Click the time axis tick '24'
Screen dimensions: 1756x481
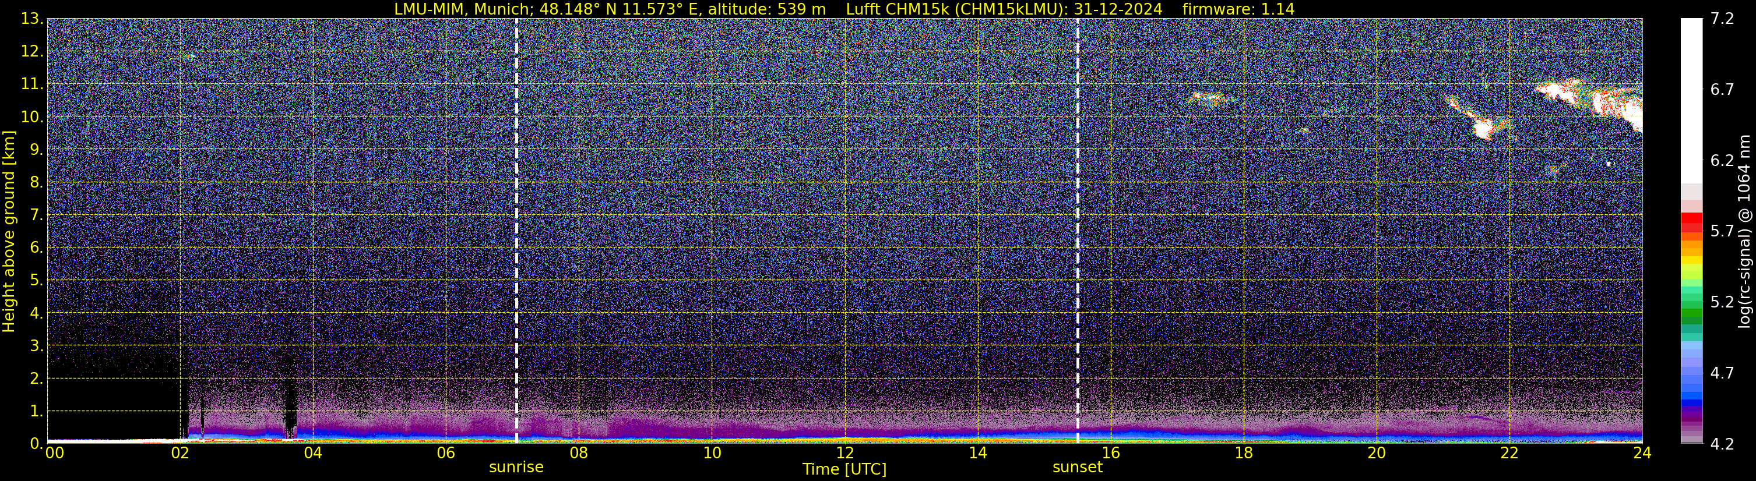[x=1642, y=453]
